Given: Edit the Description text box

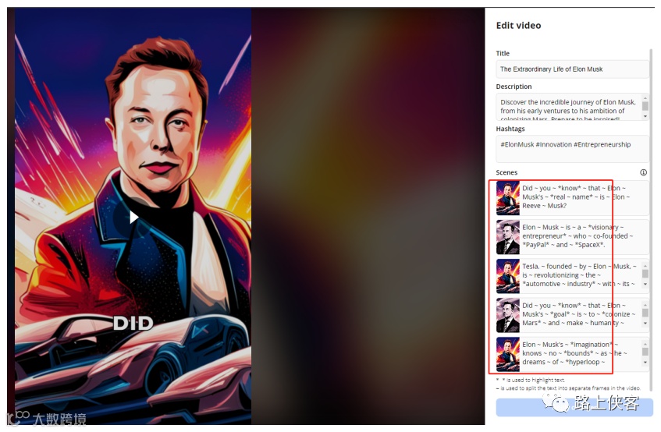Looking at the screenshot, I should 568,107.
